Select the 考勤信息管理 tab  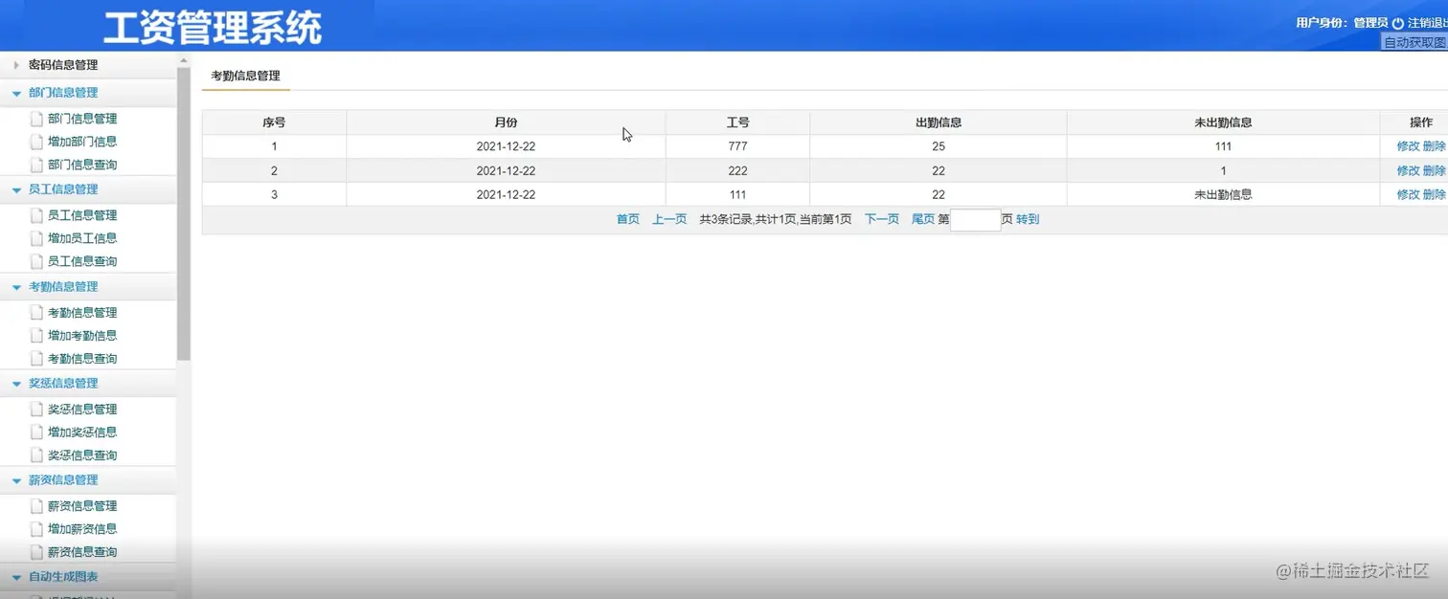click(245, 75)
